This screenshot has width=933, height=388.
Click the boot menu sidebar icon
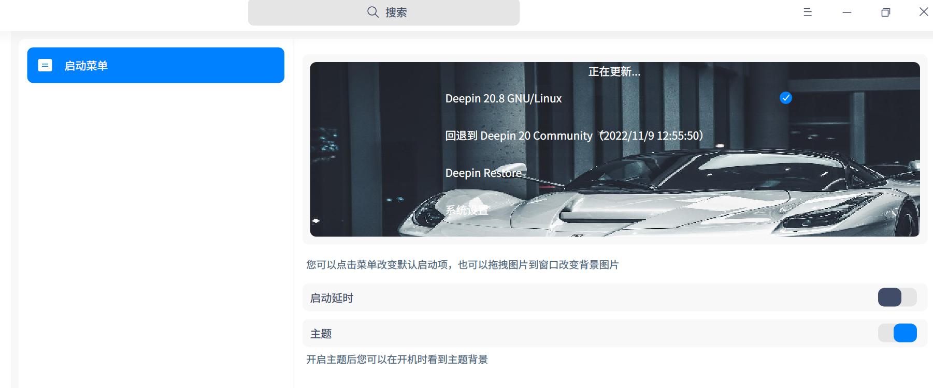pyautogui.click(x=45, y=65)
